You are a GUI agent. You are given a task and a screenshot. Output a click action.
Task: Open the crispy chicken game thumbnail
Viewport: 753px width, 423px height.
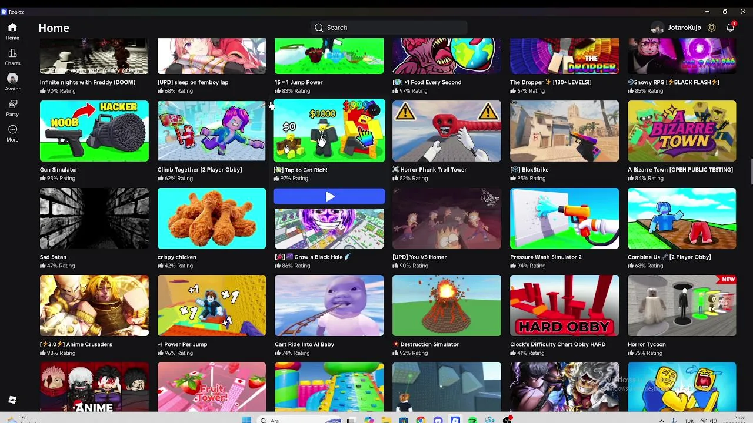point(212,219)
